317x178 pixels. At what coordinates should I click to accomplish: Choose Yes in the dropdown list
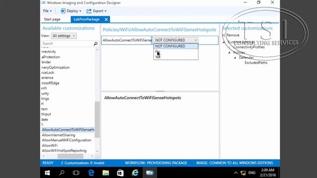(176, 57)
